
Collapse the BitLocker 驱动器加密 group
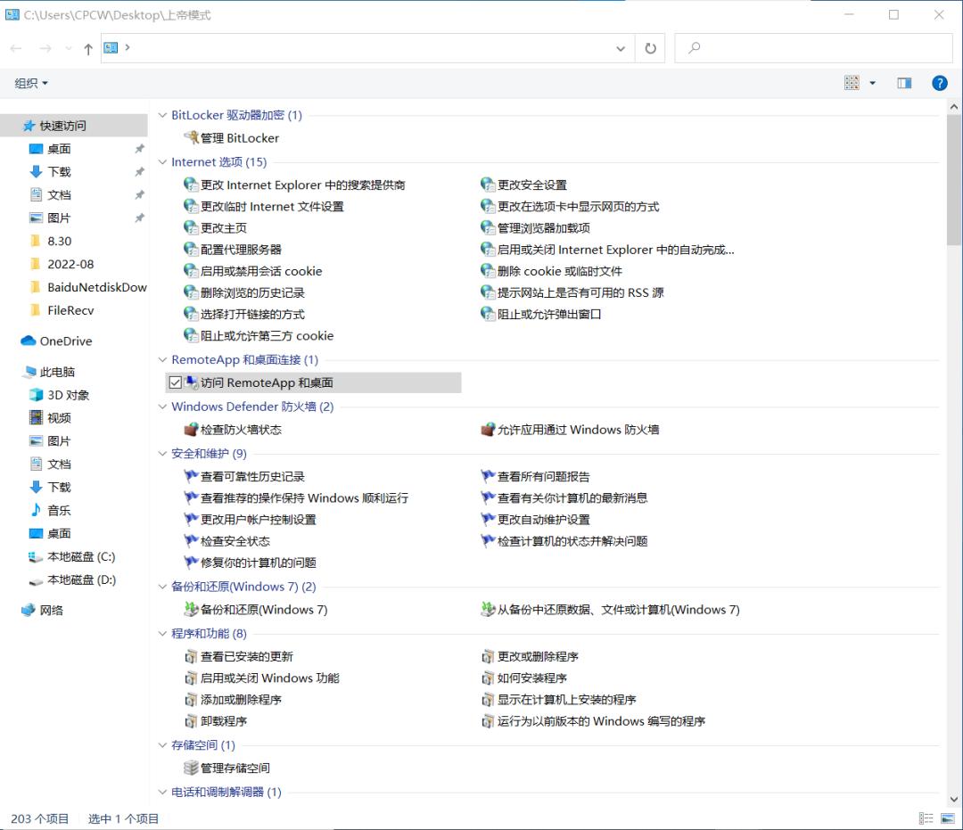162,115
